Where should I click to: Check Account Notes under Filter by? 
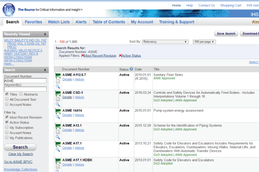(7, 132)
